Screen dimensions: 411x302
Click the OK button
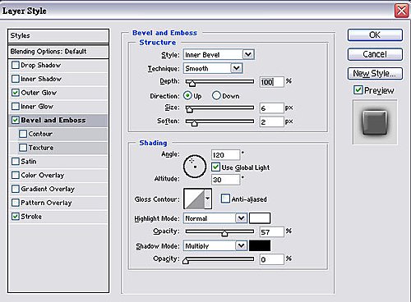[375, 35]
